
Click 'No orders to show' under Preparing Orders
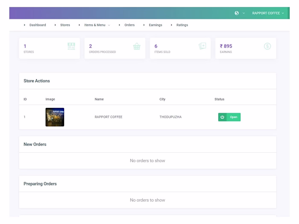click(147, 200)
